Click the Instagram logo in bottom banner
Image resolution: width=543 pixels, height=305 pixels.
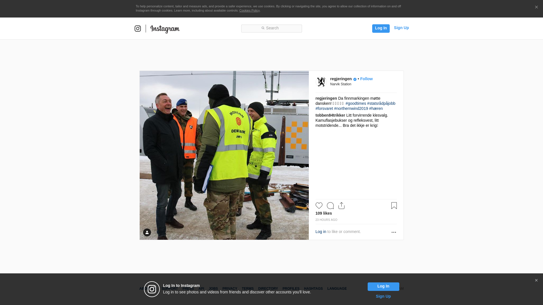(152, 289)
